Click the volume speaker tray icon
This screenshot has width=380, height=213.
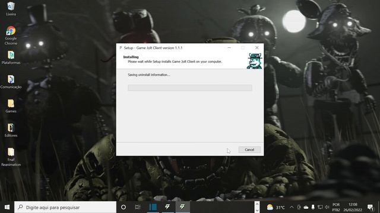click(x=327, y=207)
